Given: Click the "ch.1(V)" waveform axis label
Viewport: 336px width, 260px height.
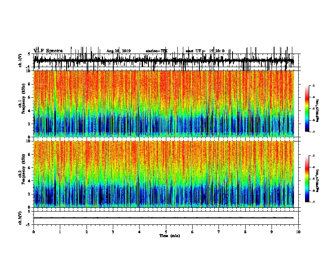Looking at the screenshot, I should pyautogui.click(x=20, y=60).
